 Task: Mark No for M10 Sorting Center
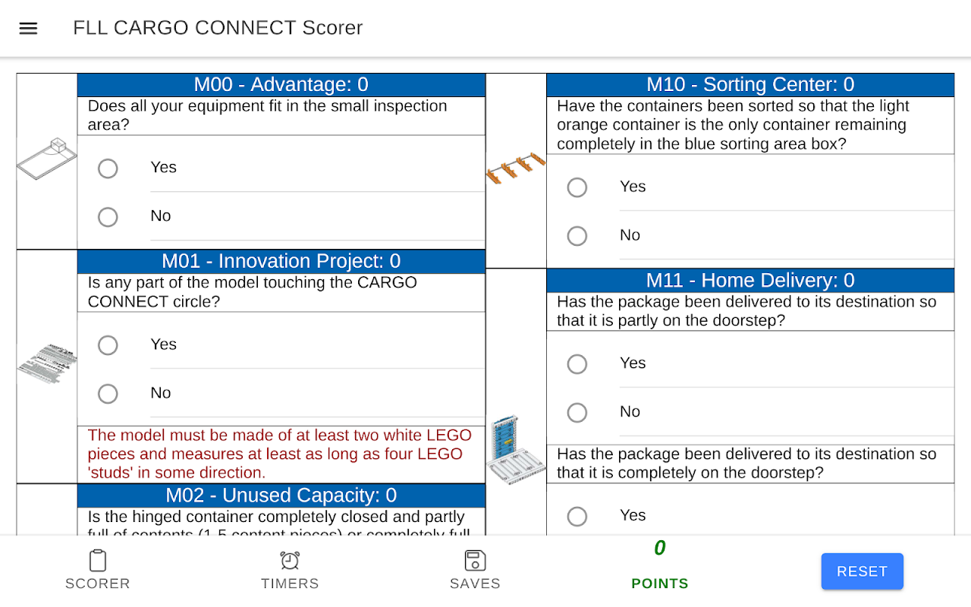pyautogui.click(x=577, y=236)
